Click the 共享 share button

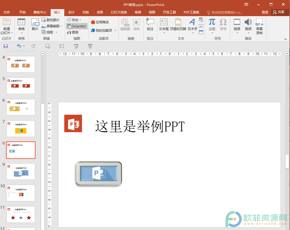click(279, 12)
